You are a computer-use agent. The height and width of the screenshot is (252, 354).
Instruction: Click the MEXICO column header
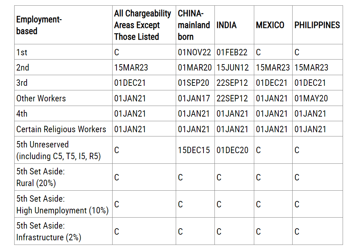pos(270,25)
